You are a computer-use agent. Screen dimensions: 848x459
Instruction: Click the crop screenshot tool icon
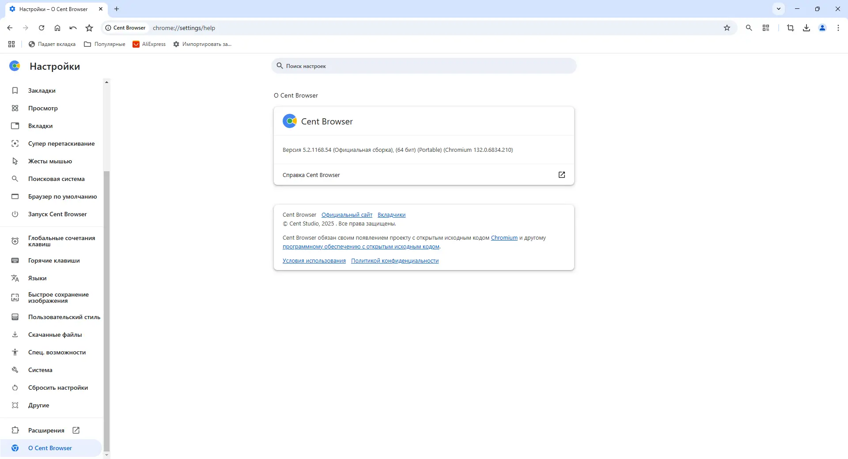(791, 28)
